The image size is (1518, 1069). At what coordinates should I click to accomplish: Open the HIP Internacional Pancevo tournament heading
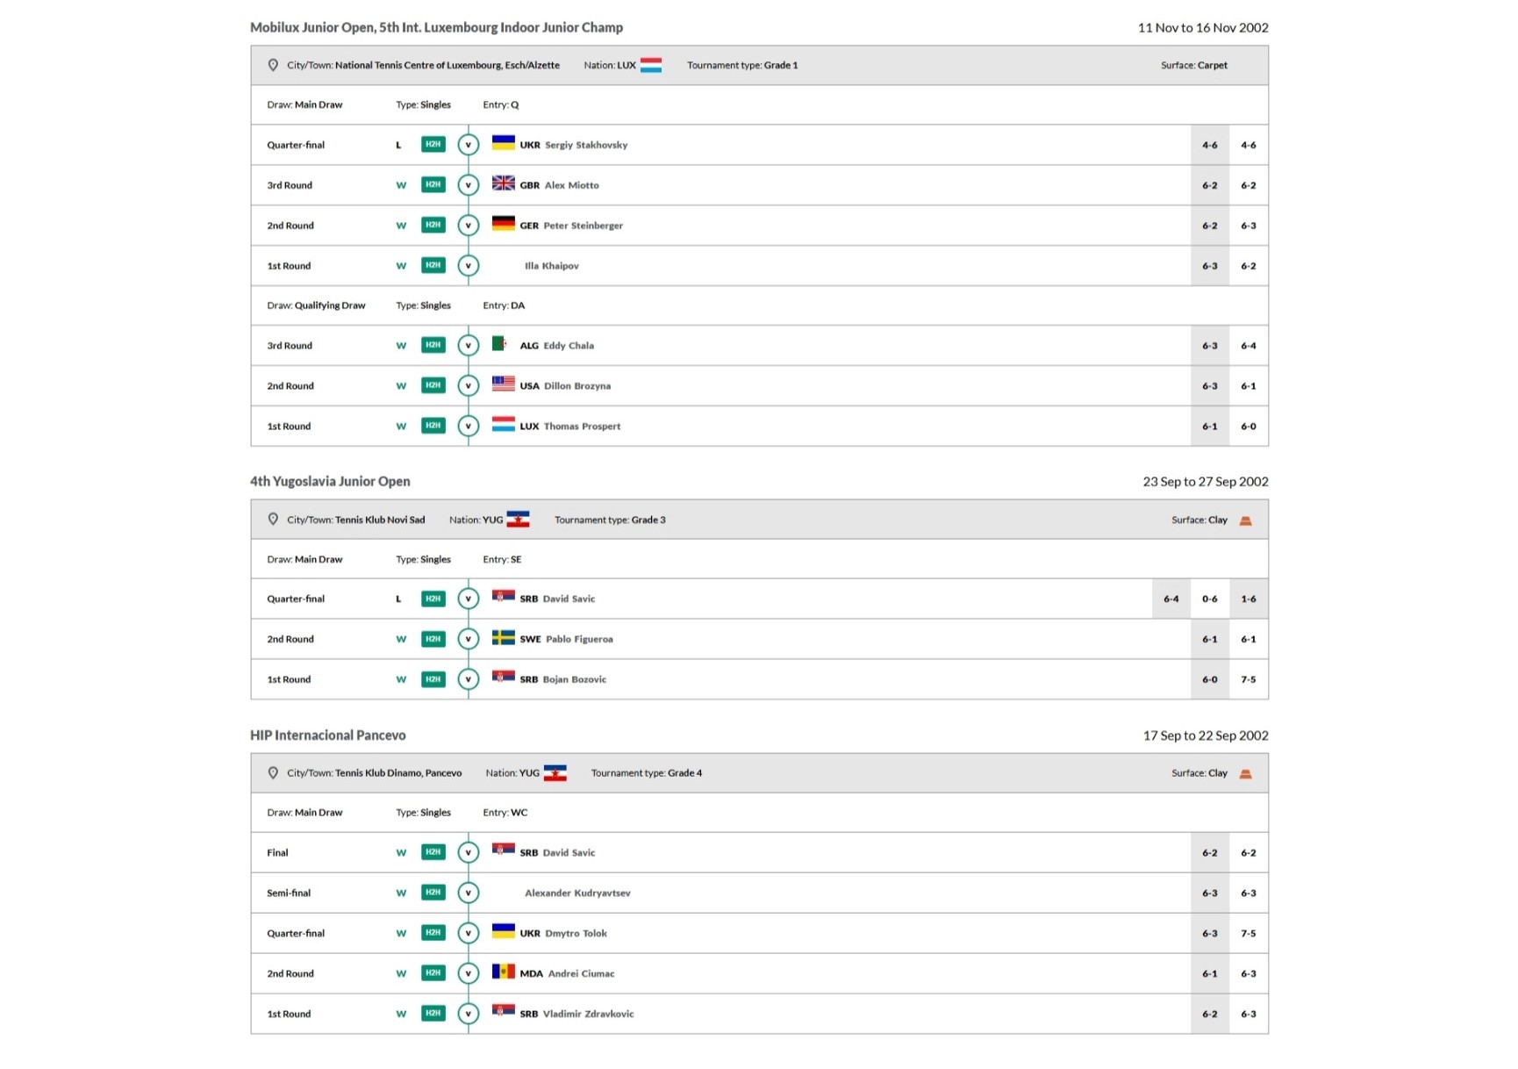pyautogui.click(x=327, y=735)
